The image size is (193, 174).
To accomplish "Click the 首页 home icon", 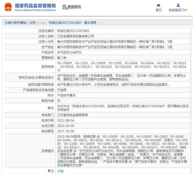I will (158, 5).
